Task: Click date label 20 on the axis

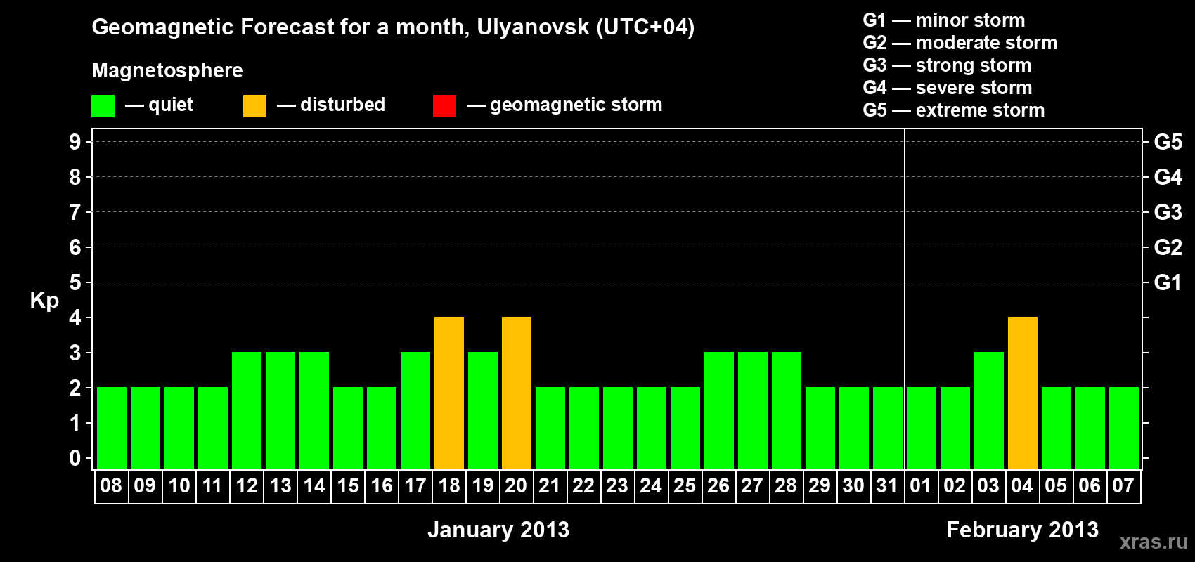Action: coord(516,486)
